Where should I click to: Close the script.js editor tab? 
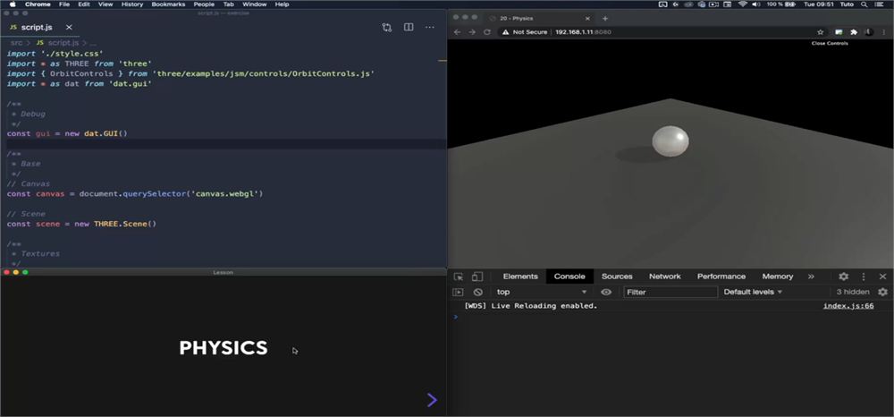[x=69, y=28]
